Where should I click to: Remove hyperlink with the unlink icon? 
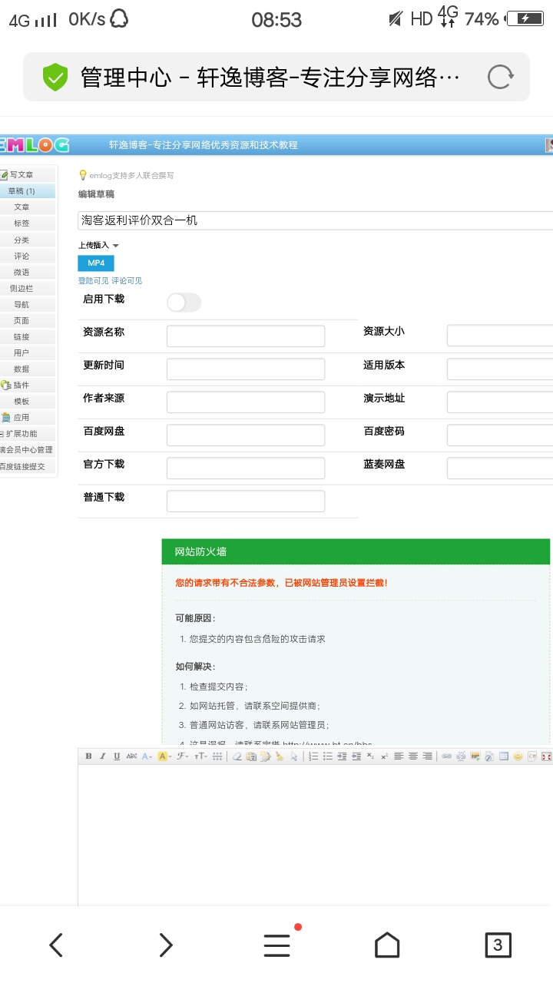click(x=461, y=756)
